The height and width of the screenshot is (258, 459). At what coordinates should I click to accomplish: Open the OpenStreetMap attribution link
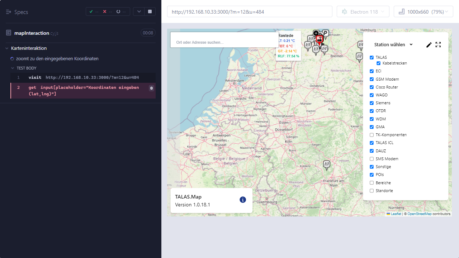419,214
